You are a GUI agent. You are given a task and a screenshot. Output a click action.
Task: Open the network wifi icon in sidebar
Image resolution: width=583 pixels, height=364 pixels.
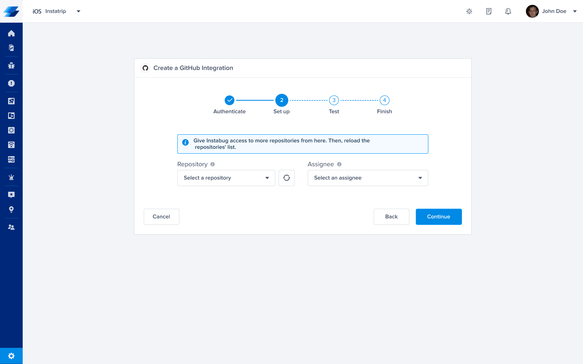(11, 145)
